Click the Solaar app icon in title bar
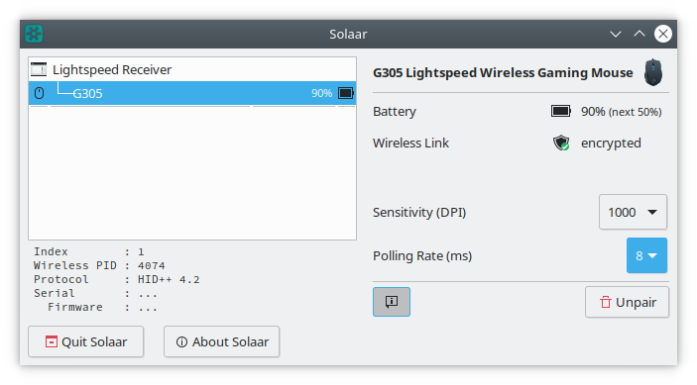The width and height of the screenshot is (697, 385). click(34, 34)
